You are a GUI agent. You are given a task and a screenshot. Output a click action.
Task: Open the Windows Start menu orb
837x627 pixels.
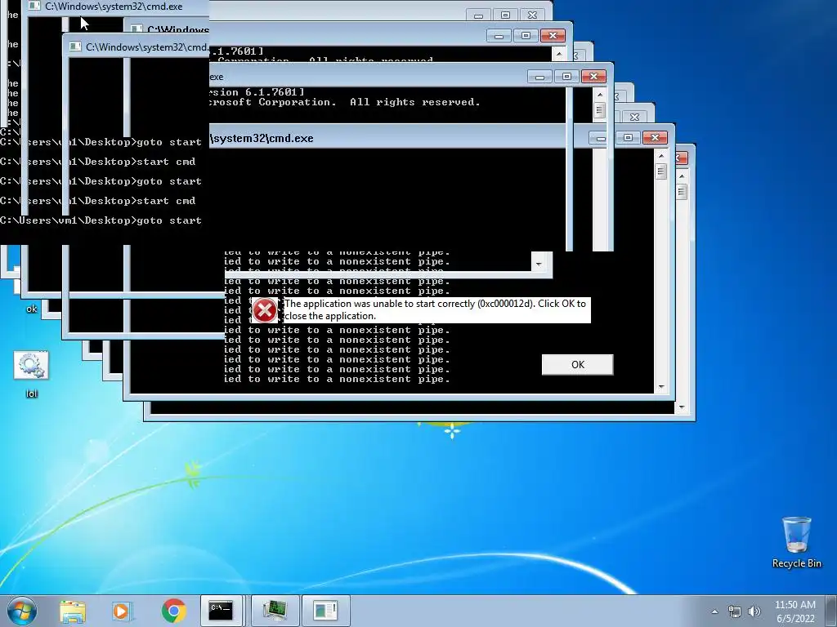pyautogui.click(x=22, y=611)
